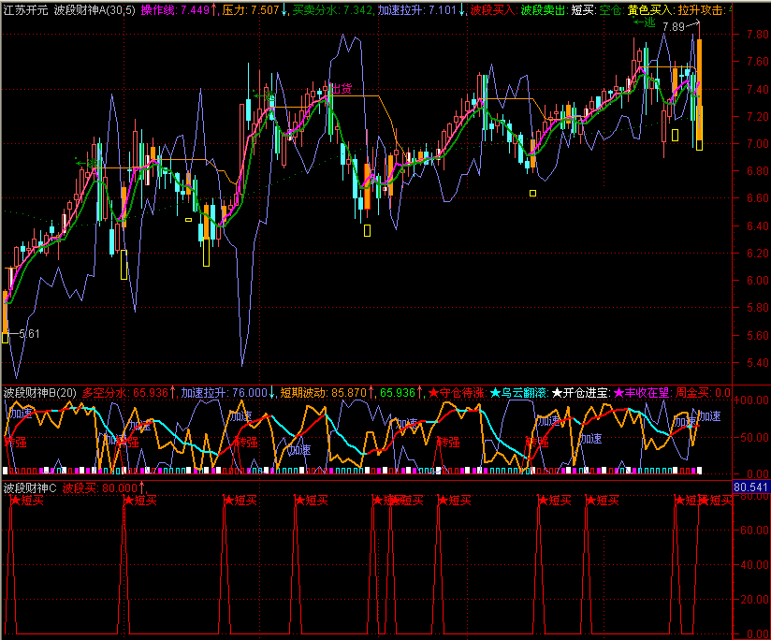Click the first ★短买 signal marker at left
This screenshot has height=640, width=771.
tap(27, 502)
